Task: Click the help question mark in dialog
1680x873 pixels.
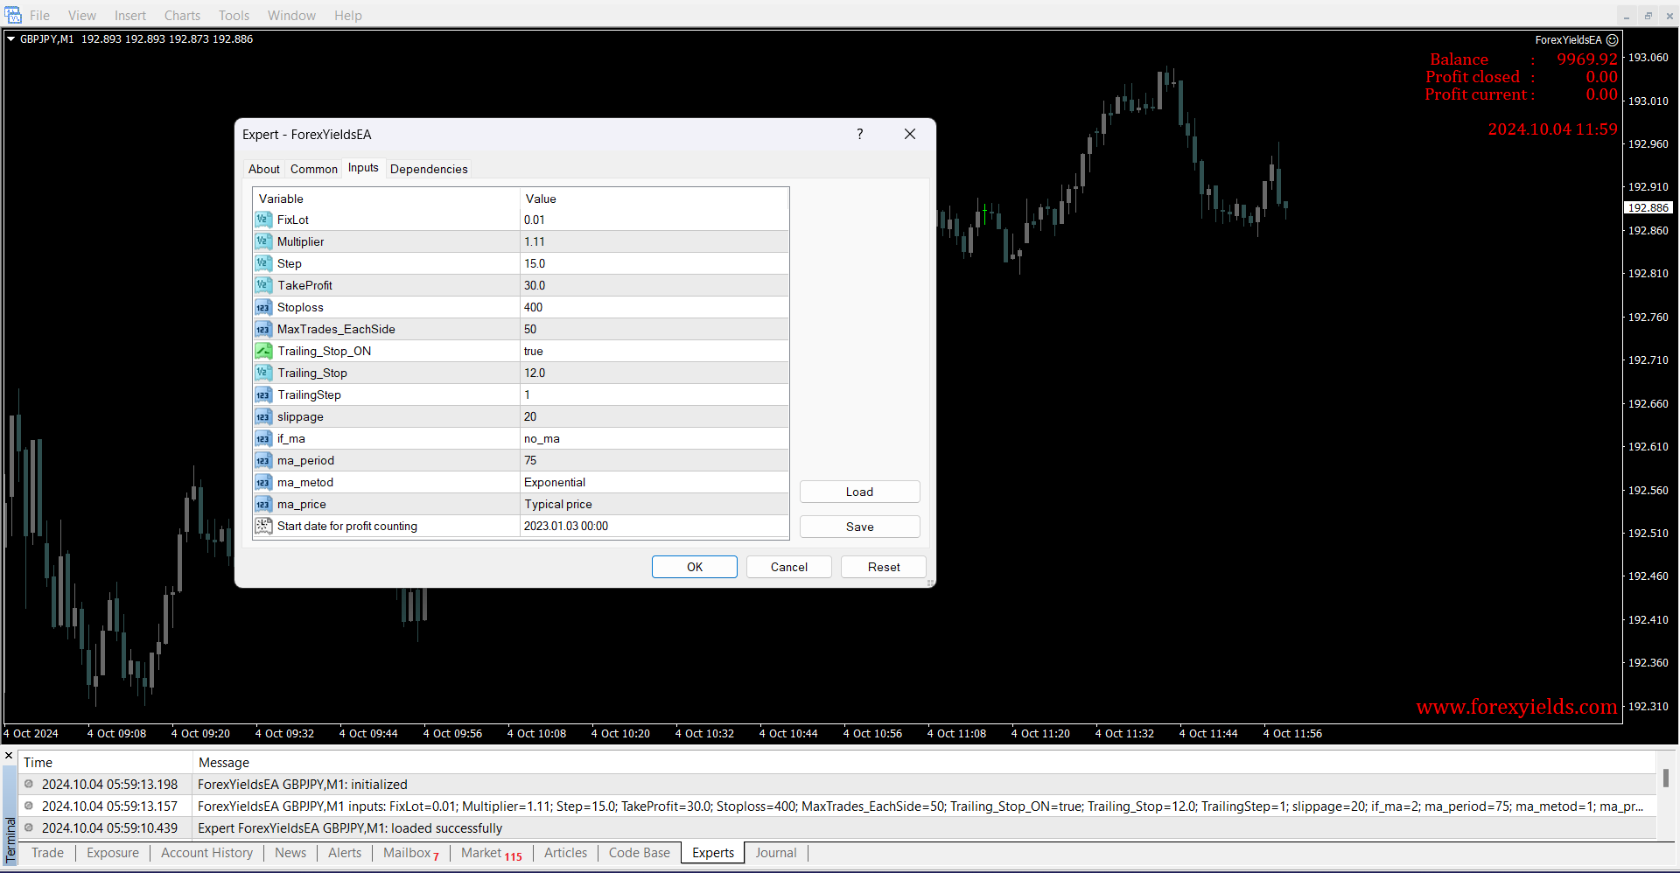Action: (x=859, y=134)
